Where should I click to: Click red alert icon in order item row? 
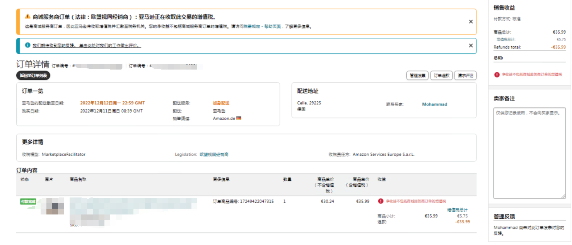click(x=381, y=201)
